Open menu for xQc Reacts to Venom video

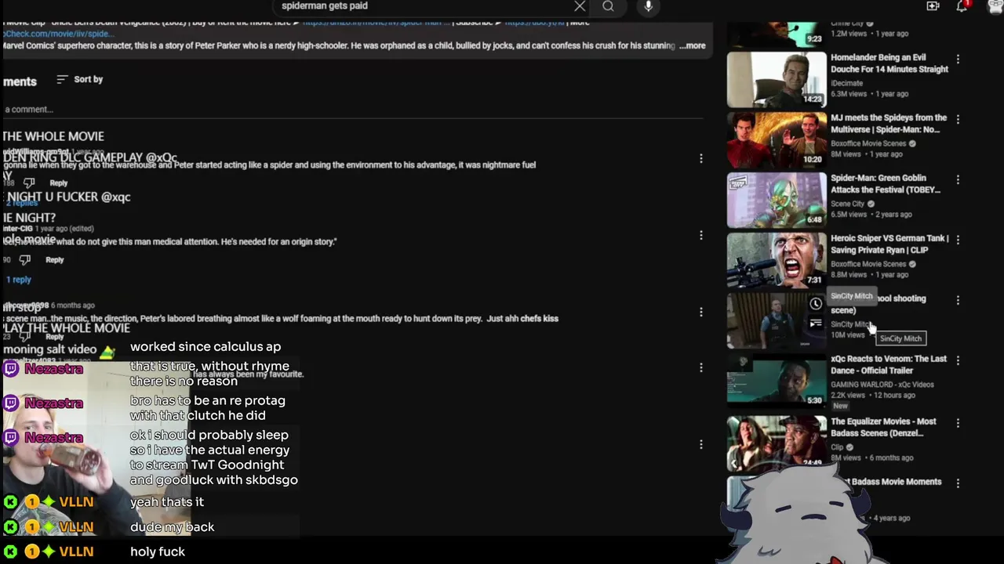coord(958,361)
